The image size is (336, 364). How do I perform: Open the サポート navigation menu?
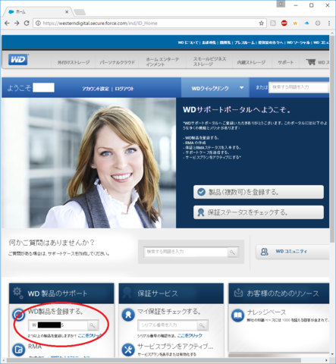285,62
